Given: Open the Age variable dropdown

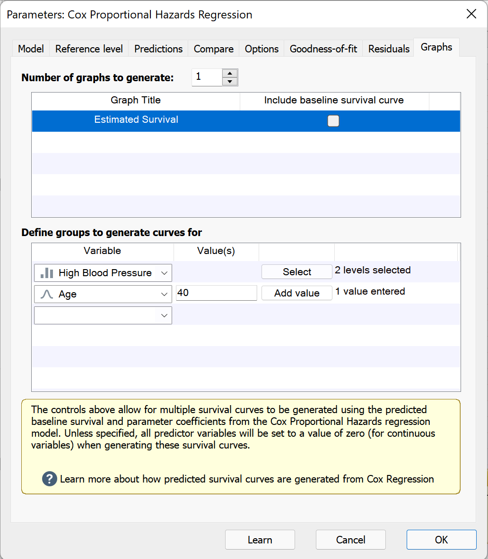Looking at the screenshot, I should point(164,294).
